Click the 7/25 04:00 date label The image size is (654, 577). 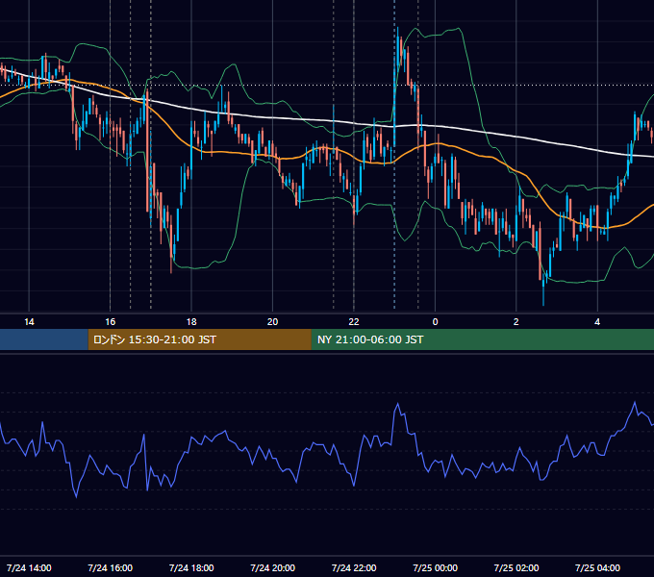[x=597, y=567]
